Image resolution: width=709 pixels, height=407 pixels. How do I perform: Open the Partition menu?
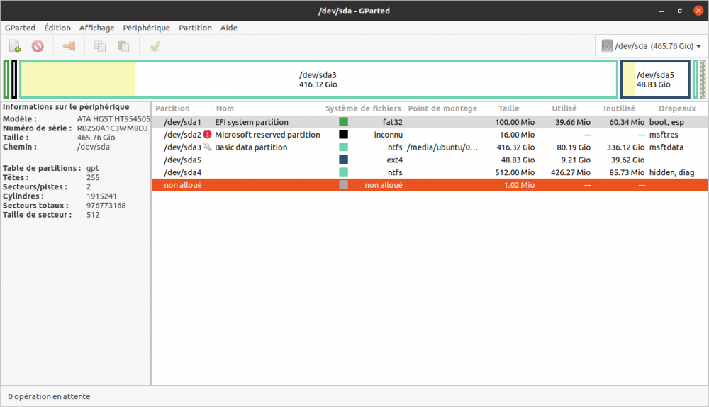195,28
